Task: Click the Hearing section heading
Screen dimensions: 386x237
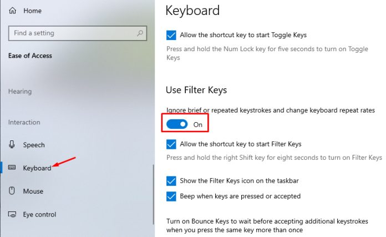Action: click(20, 91)
